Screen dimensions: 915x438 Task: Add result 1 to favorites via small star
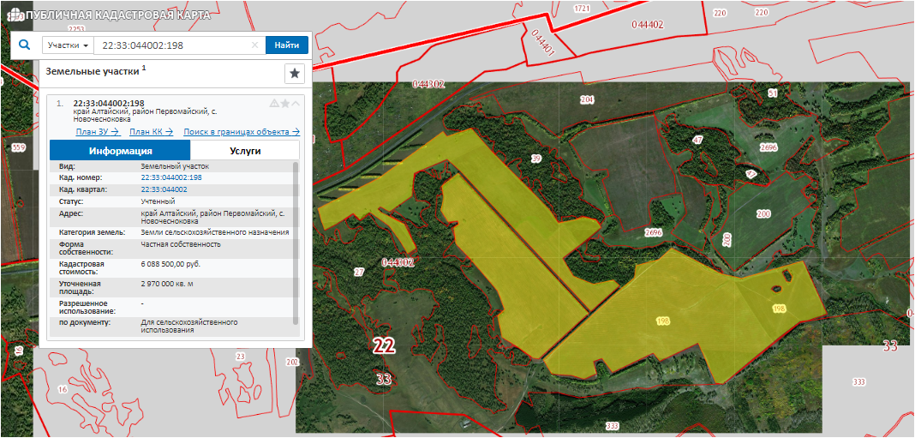coord(284,104)
